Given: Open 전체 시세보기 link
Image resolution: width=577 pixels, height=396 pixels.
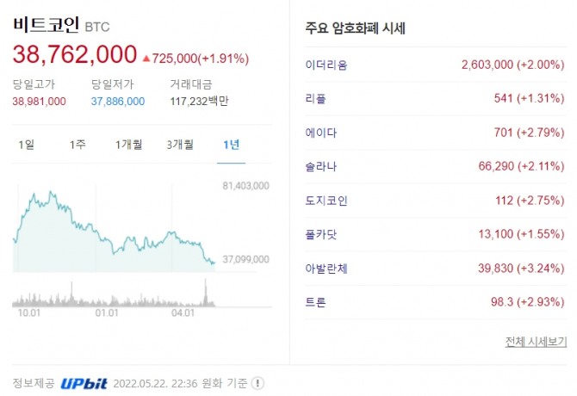Looking at the screenshot, I should click(x=536, y=343).
